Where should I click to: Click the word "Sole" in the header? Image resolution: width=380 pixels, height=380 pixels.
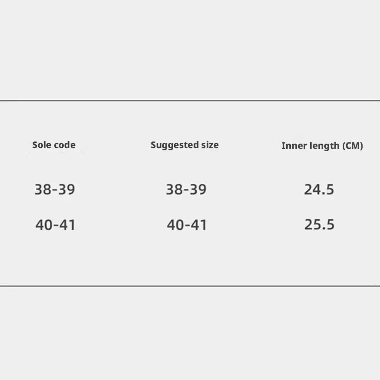click(x=41, y=145)
